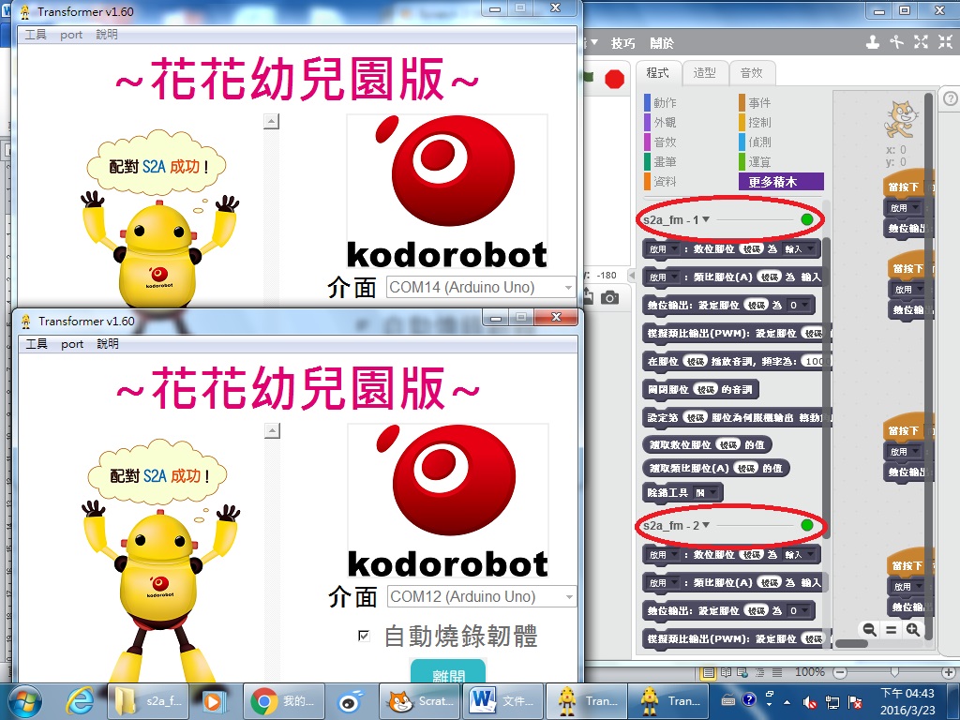
Task: Click the green status dot of s2a_fm - 2
Action: (x=807, y=525)
